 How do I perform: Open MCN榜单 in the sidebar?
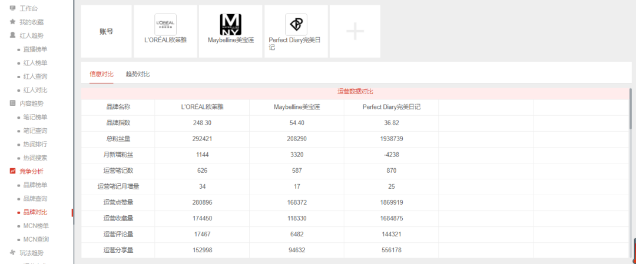point(36,226)
